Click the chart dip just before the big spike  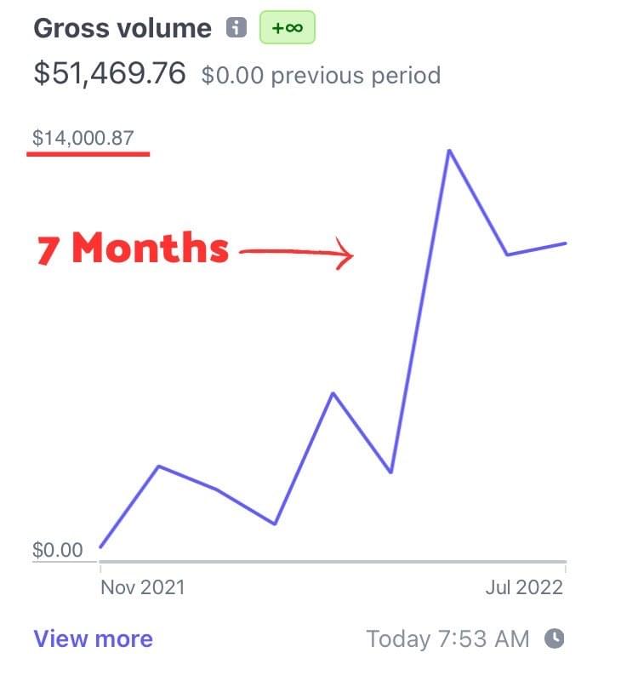click(390, 472)
